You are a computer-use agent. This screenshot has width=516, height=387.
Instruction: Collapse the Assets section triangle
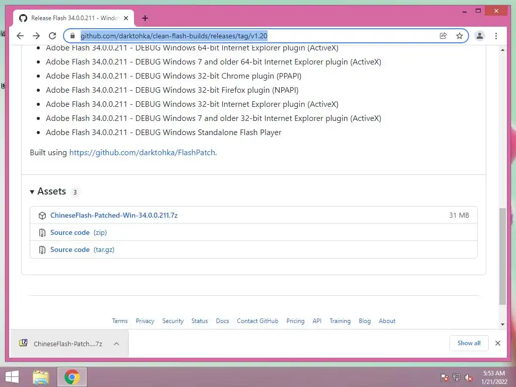pos(32,192)
